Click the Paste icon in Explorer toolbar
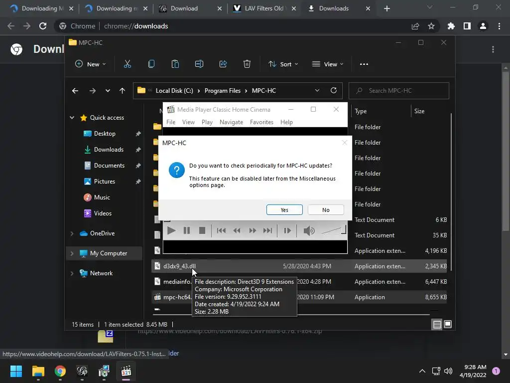 point(175,64)
